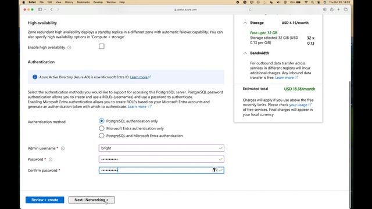Open the sidebar tab group dropdown arrow

click(45, 9)
